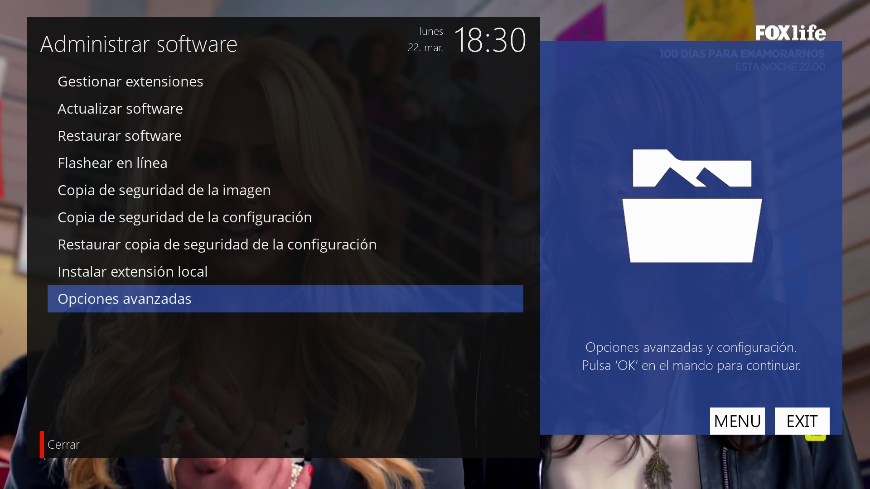Click the yellow icon below EXIT
Image resolution: width=870 pixels, height=489 pixels.
(816, 437)
